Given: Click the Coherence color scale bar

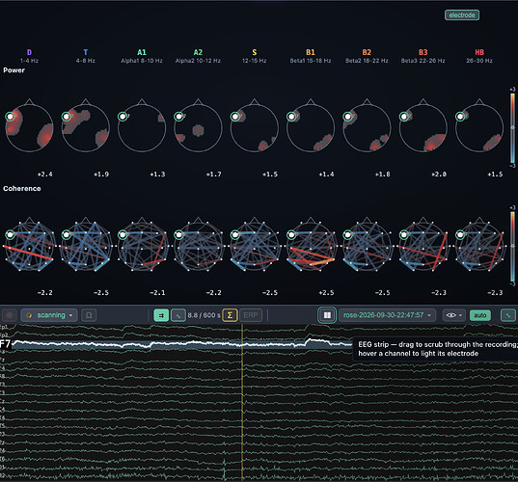Looking at the screenshot, I should 512,246.
